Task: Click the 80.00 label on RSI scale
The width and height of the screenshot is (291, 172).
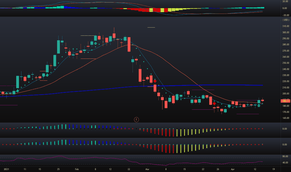Action: (x=285, y=157)
